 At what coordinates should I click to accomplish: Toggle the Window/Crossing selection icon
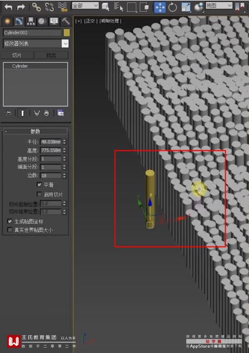(144, 7)
